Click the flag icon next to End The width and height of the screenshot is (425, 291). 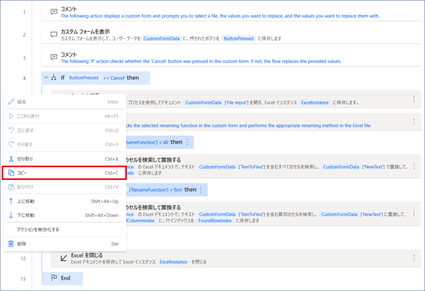54,278
